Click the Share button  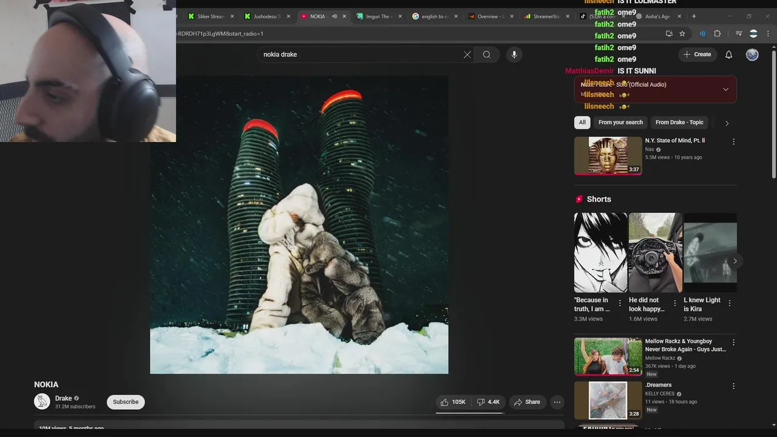click(x=527, y=402)
